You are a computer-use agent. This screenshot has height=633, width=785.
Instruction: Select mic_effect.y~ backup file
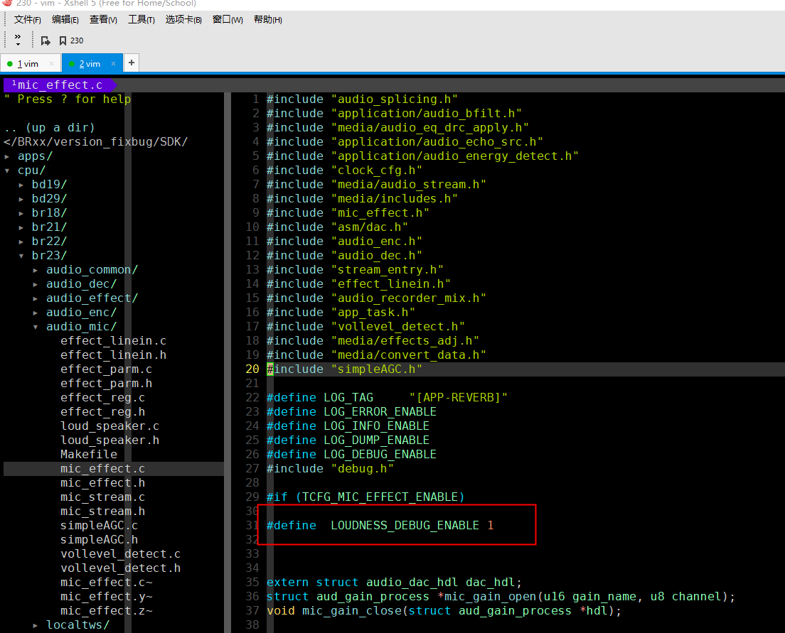[106, 597]
